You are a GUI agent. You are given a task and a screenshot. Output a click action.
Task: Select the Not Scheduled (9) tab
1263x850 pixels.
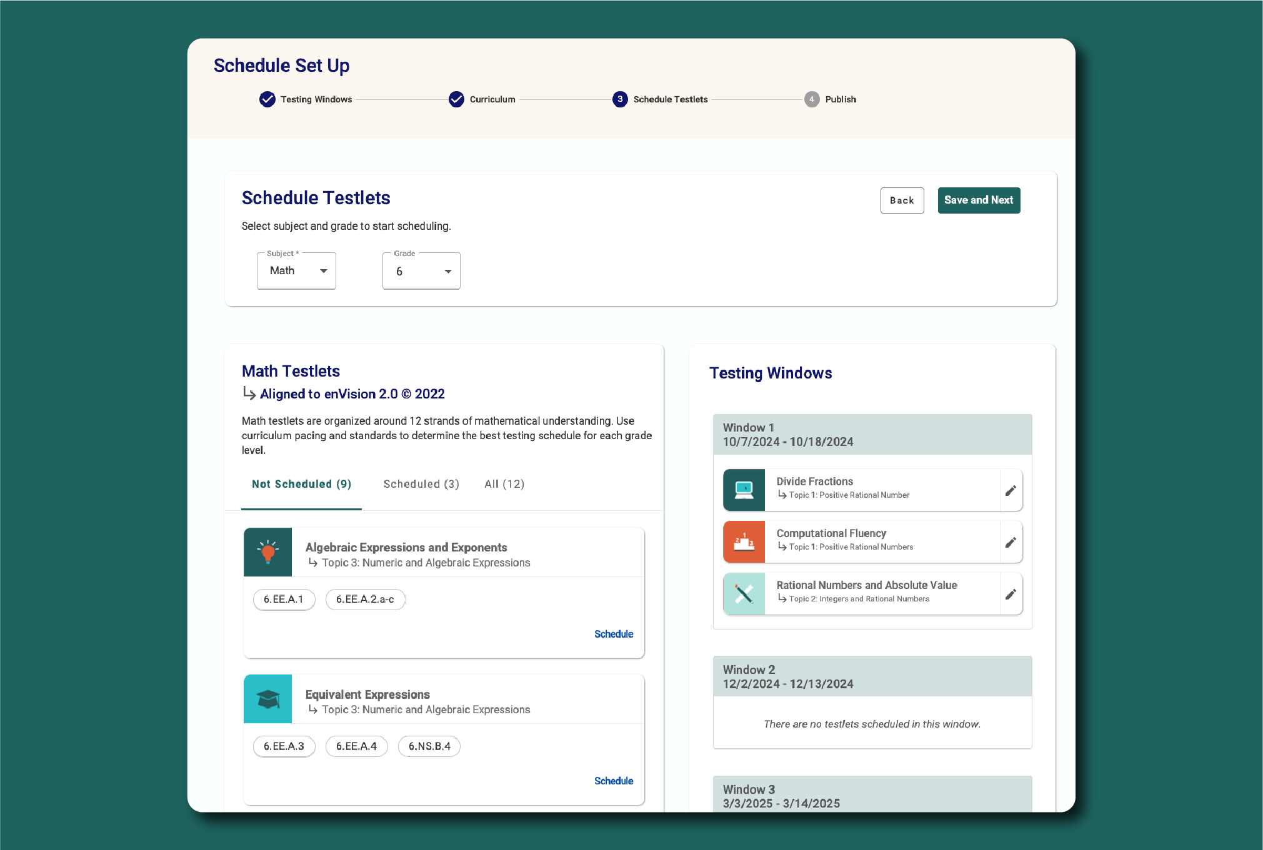(301, 484)
